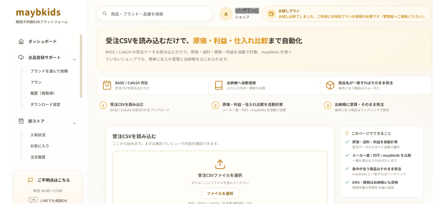Viewport: 443px width, 204px height.
Task: Click the maybkids logo link
Action: click(x=38, y=13)
